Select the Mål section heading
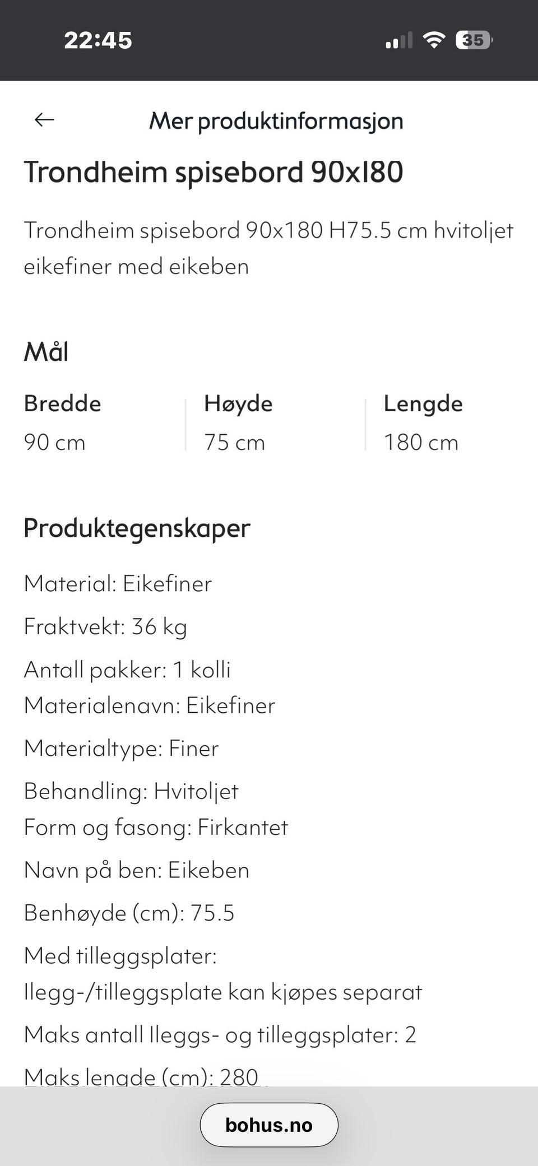 46,351
